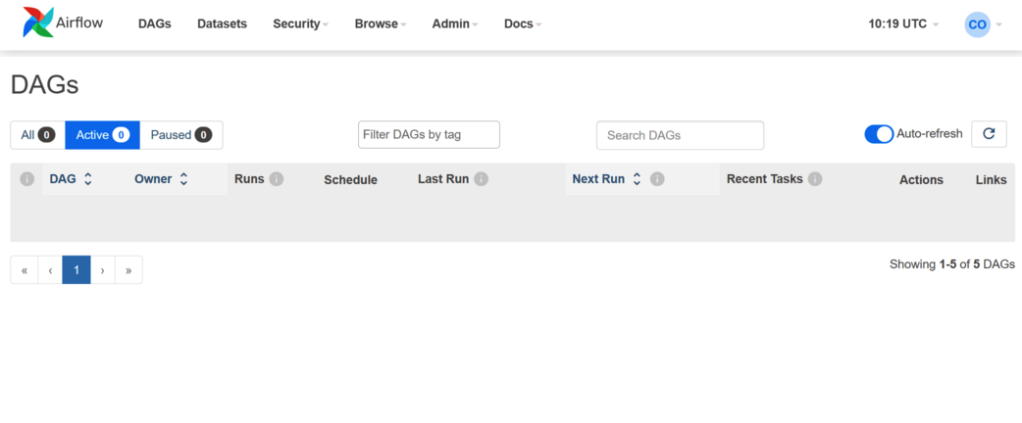Click the info icon left of the DAG column
1022x423 pixels.
click(26, 179)
